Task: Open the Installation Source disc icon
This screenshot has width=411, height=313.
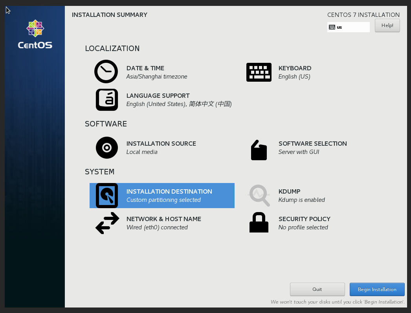Action: (107, 148)
